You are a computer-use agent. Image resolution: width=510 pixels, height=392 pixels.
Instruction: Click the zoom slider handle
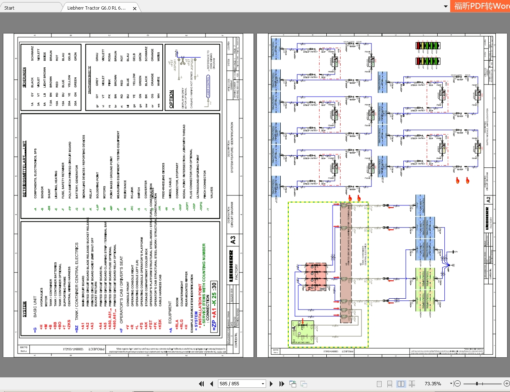tap(477, 384)
